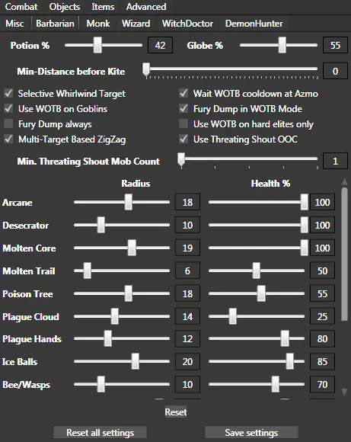Click the scroll down arrow of avoidance list
The image size is (351, 442).
pos(344,392)
